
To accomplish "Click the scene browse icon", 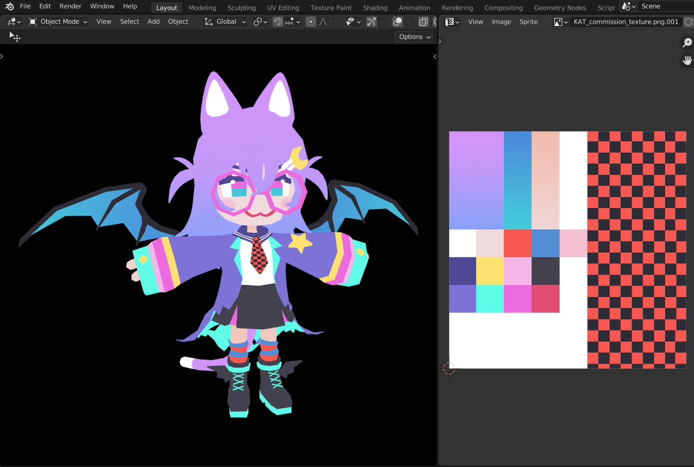I will point(628,6).
